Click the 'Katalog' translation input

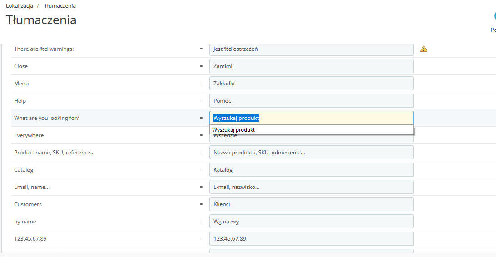[x=311, y=170]
